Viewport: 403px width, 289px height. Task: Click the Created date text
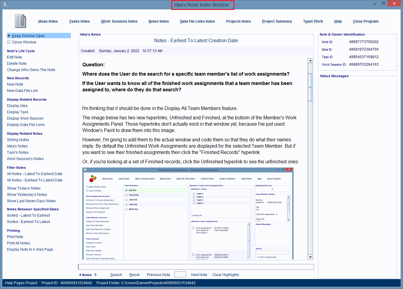[x=122, y=51]
